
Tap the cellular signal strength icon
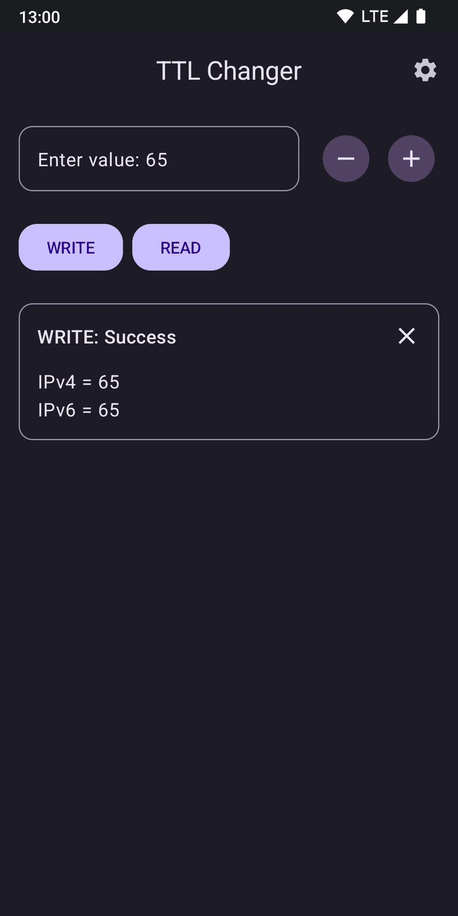point(400,16)
